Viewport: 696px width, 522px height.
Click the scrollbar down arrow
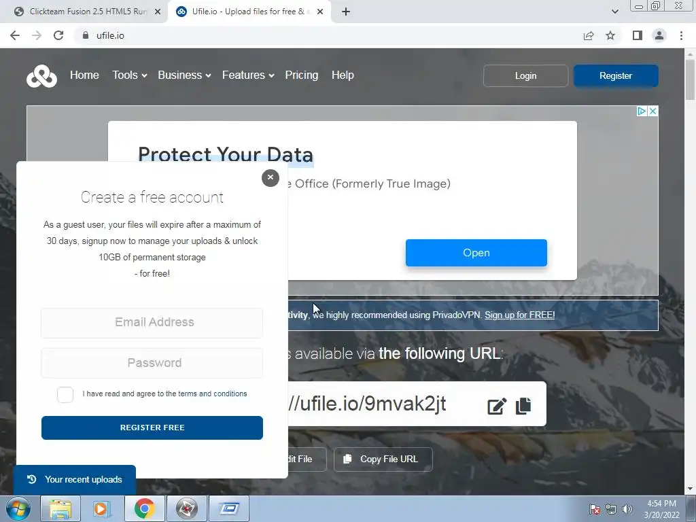click(x=690, y=489)
